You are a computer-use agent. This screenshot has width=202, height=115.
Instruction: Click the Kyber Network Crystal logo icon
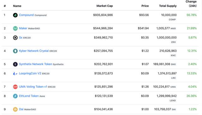(x=15, y=51)
